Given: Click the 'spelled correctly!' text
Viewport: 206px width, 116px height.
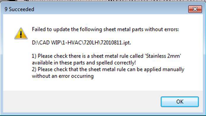Looking at the screenshot, I should [x=116, y=63].
